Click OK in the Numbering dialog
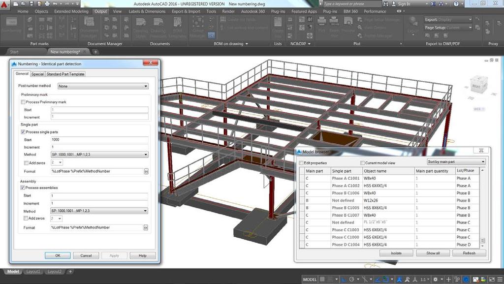 pos(58,256)
